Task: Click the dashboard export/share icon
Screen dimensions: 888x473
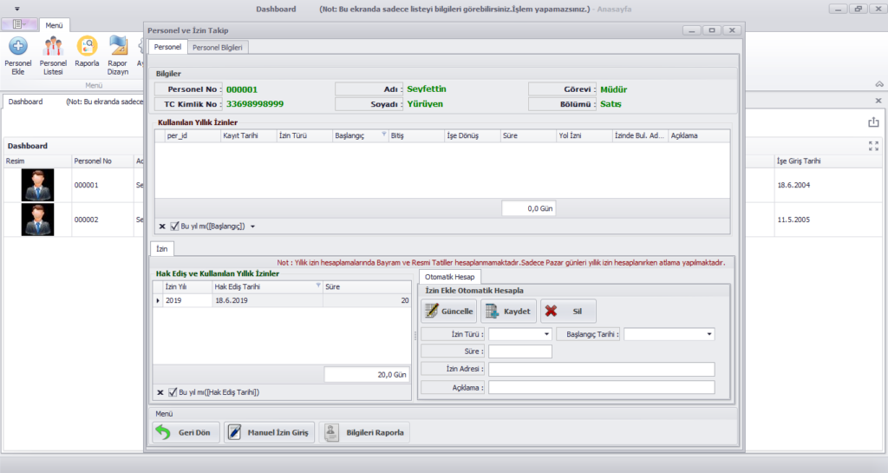Action: point(873,122)
